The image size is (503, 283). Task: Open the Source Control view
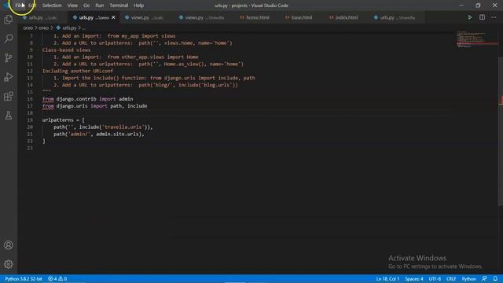pyautogui.click(x=9, y=57)
